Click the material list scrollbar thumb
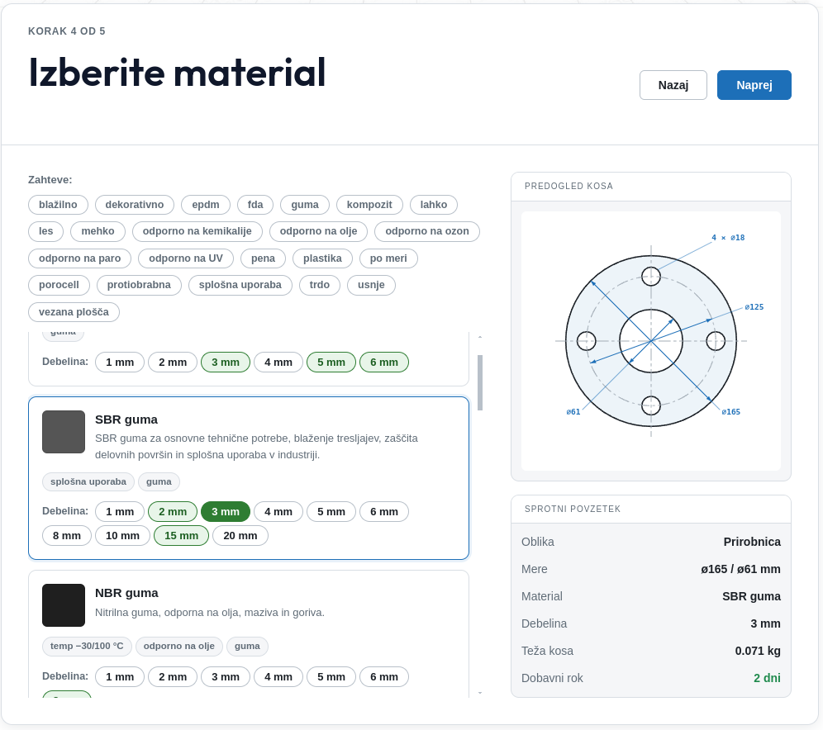The width and height of the screenshot is (823, 730). click(480, 383)
